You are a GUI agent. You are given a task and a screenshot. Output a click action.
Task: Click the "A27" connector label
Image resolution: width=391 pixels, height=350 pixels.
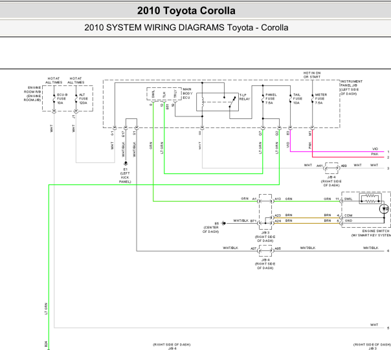point(253,248)
